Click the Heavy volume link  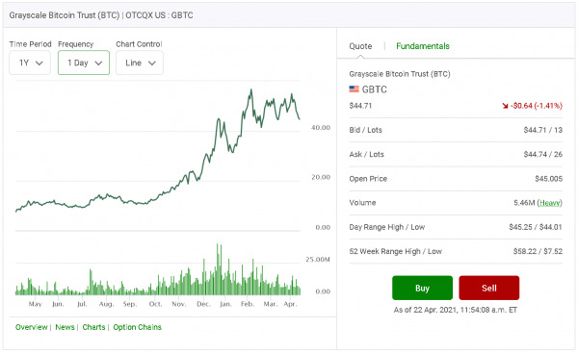pos(550,203)
